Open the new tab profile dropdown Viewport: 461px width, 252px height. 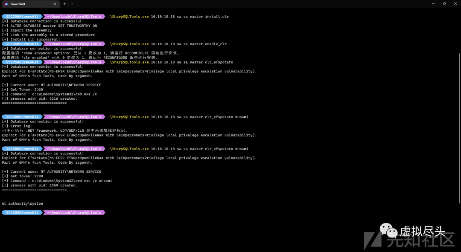(x=72, y=4)
